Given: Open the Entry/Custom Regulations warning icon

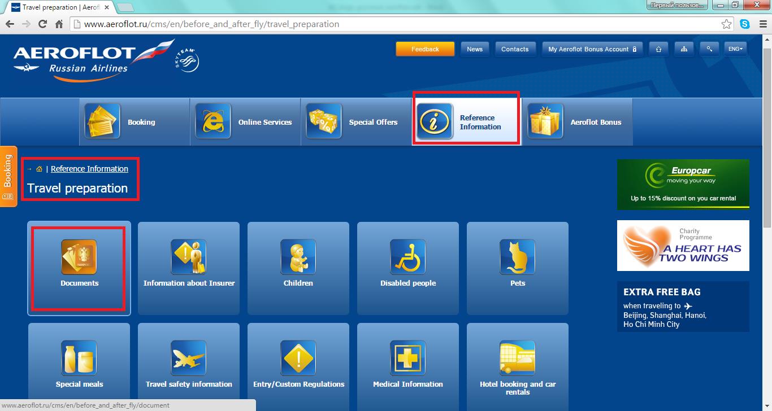Looking at the screenshot, I should pos(298,358).
